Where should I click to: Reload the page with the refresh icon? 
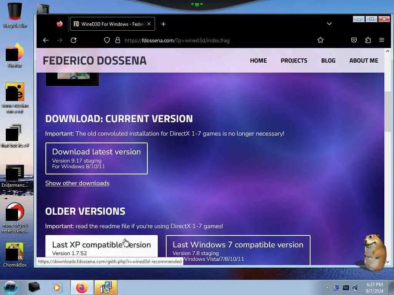click(73, 40)
